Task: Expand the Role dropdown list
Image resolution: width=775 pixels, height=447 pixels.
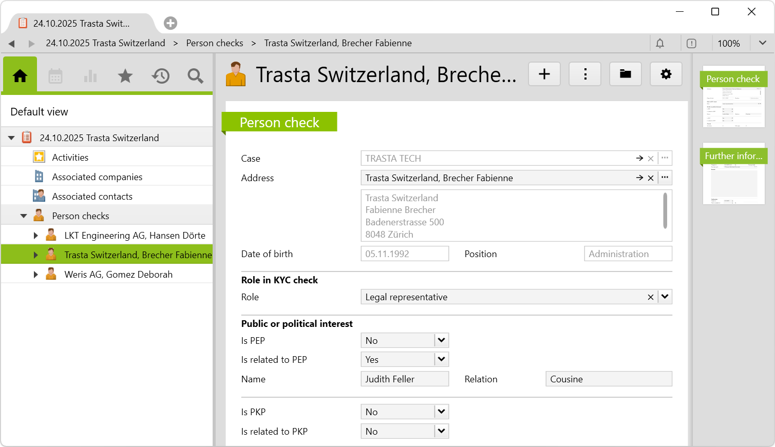Action: [x=665, y=297]
